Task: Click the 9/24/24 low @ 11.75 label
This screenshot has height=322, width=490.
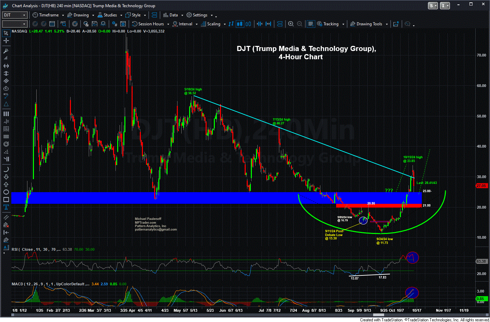Action: [384, 241]
